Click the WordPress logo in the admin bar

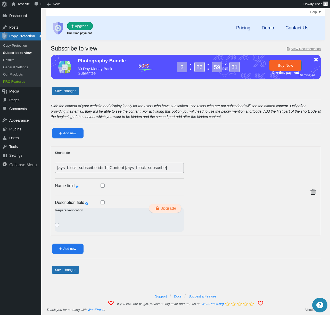pyautogui.click(x=4, y=4)
